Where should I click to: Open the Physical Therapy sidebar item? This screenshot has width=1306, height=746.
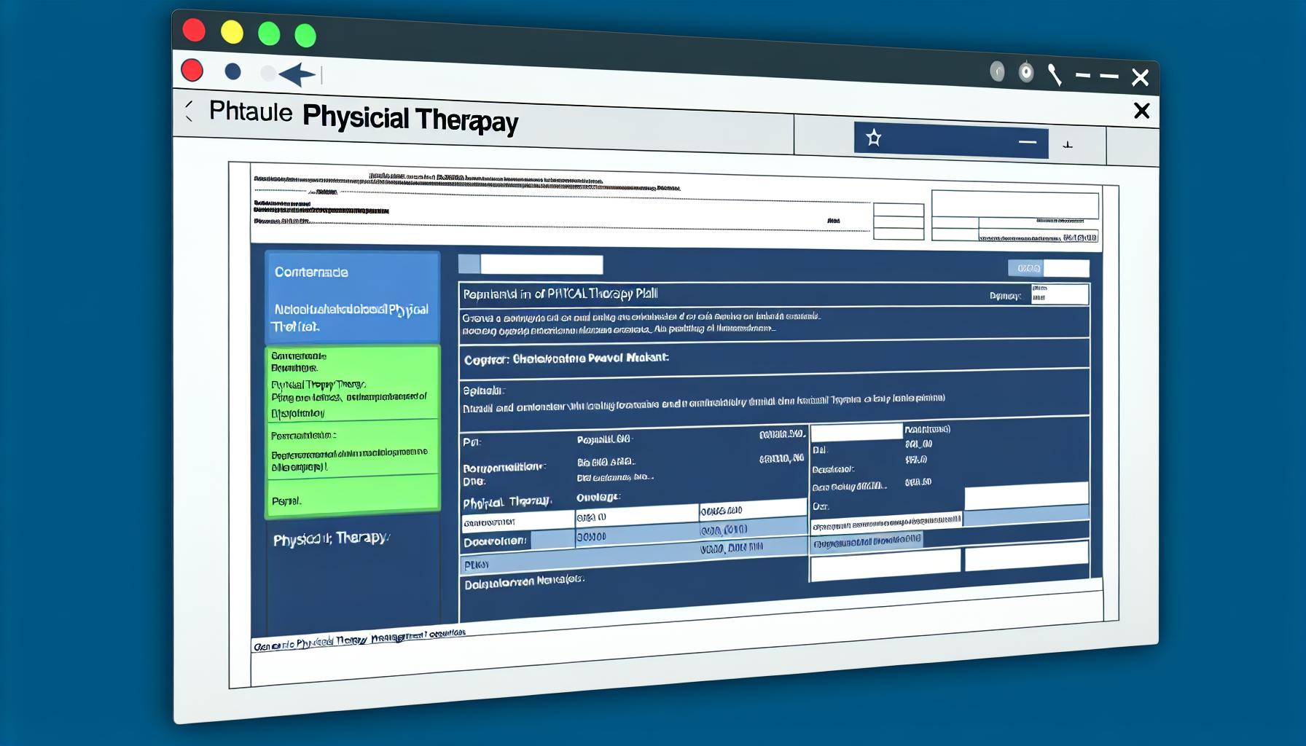click(x=332, y=539)
